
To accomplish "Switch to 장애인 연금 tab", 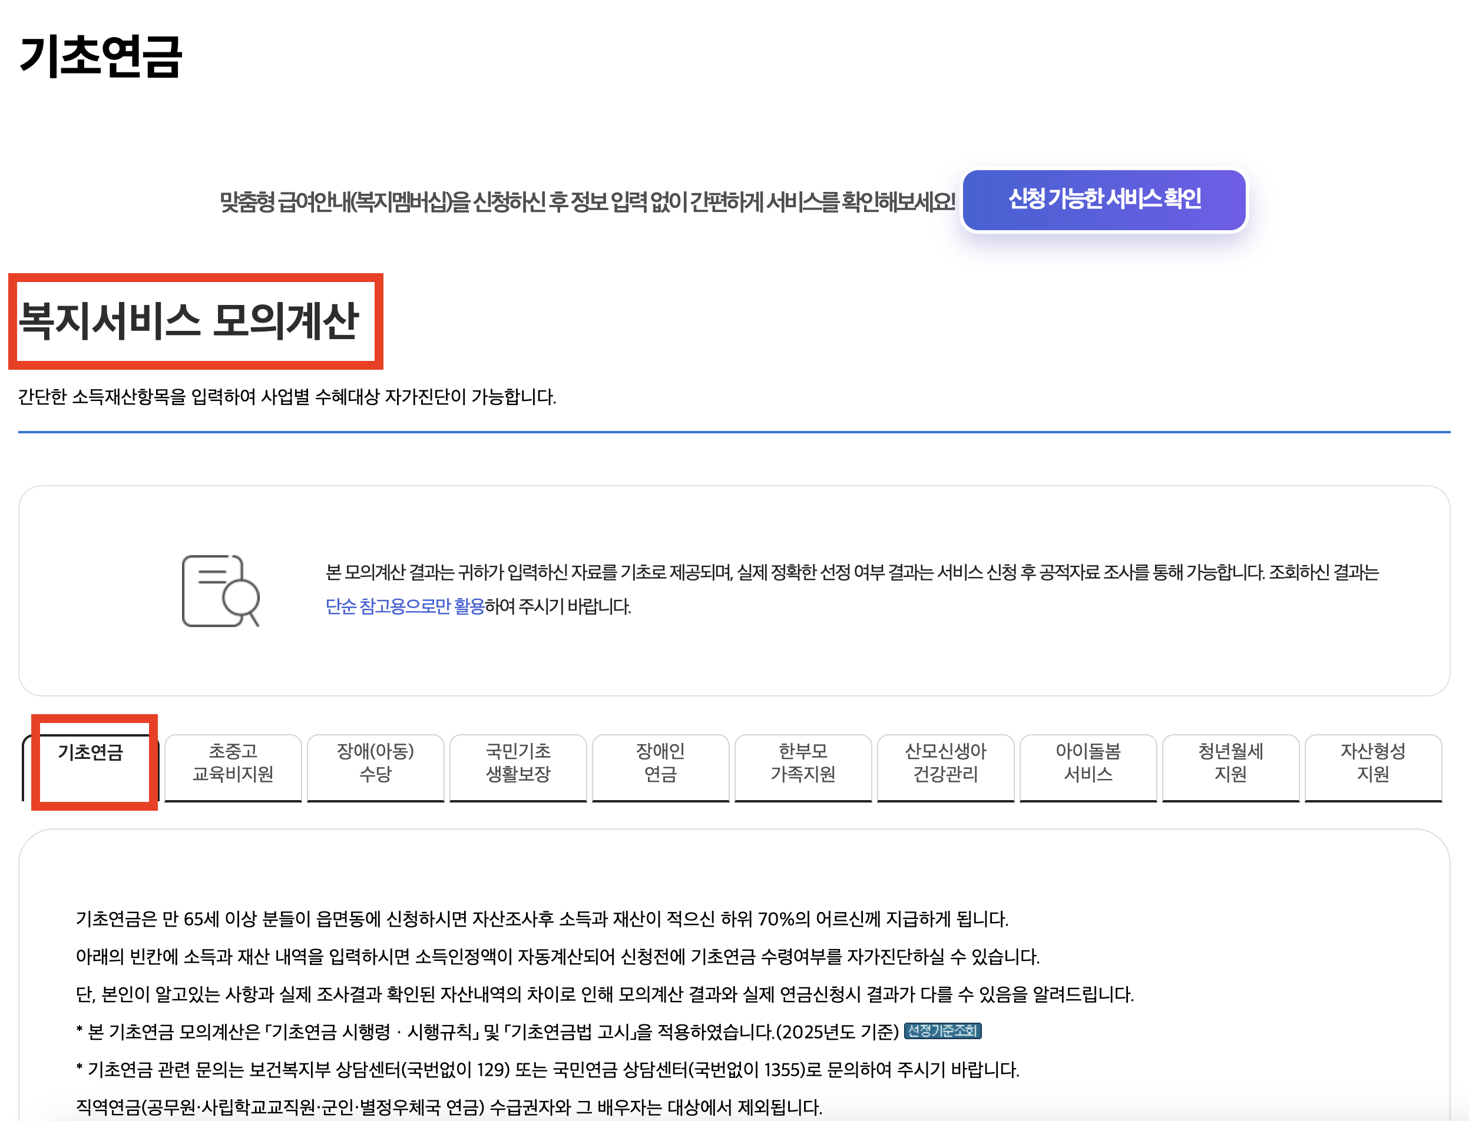I will click(x=660, y=762).
